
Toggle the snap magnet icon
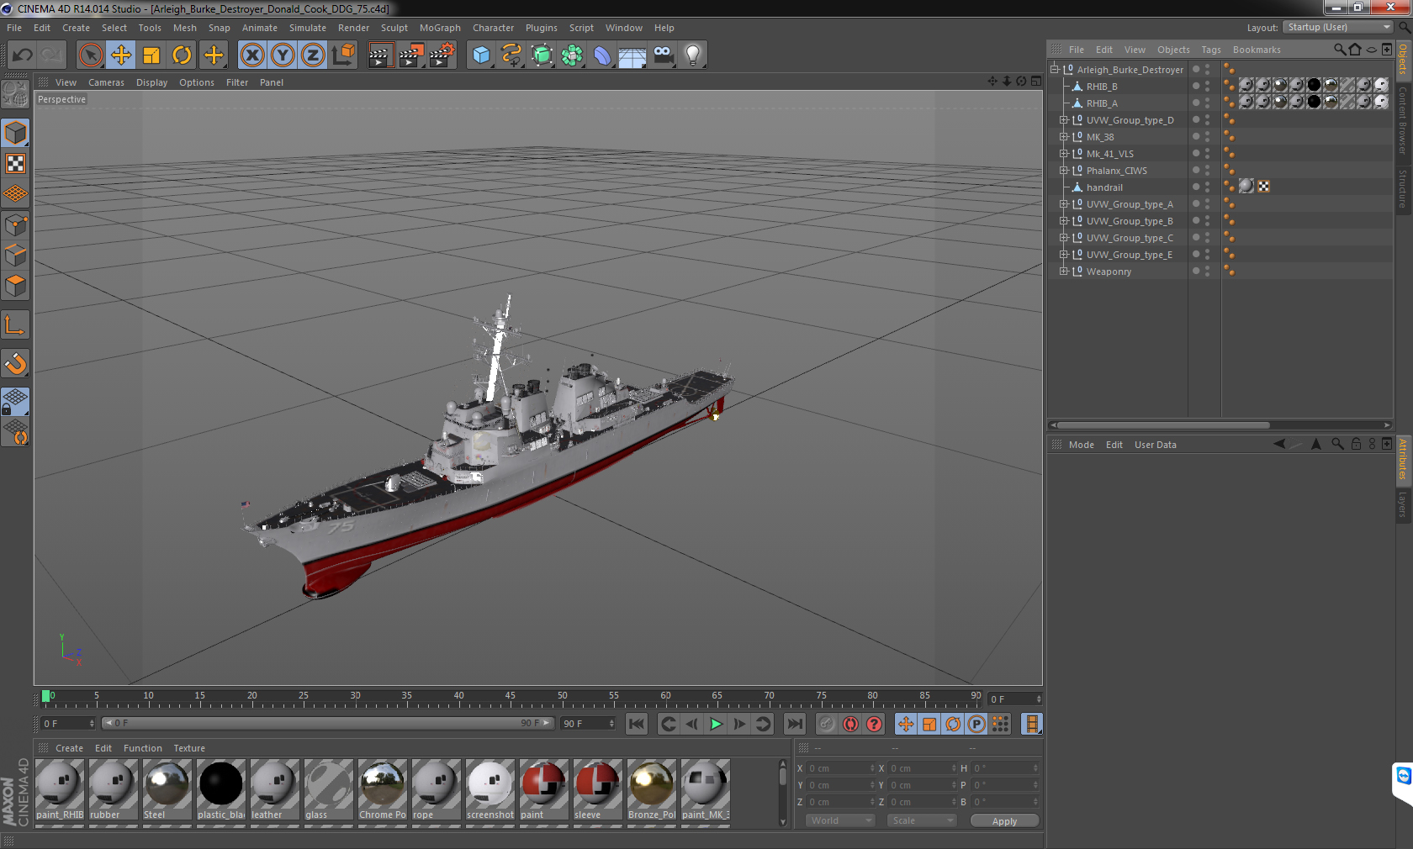16,364
